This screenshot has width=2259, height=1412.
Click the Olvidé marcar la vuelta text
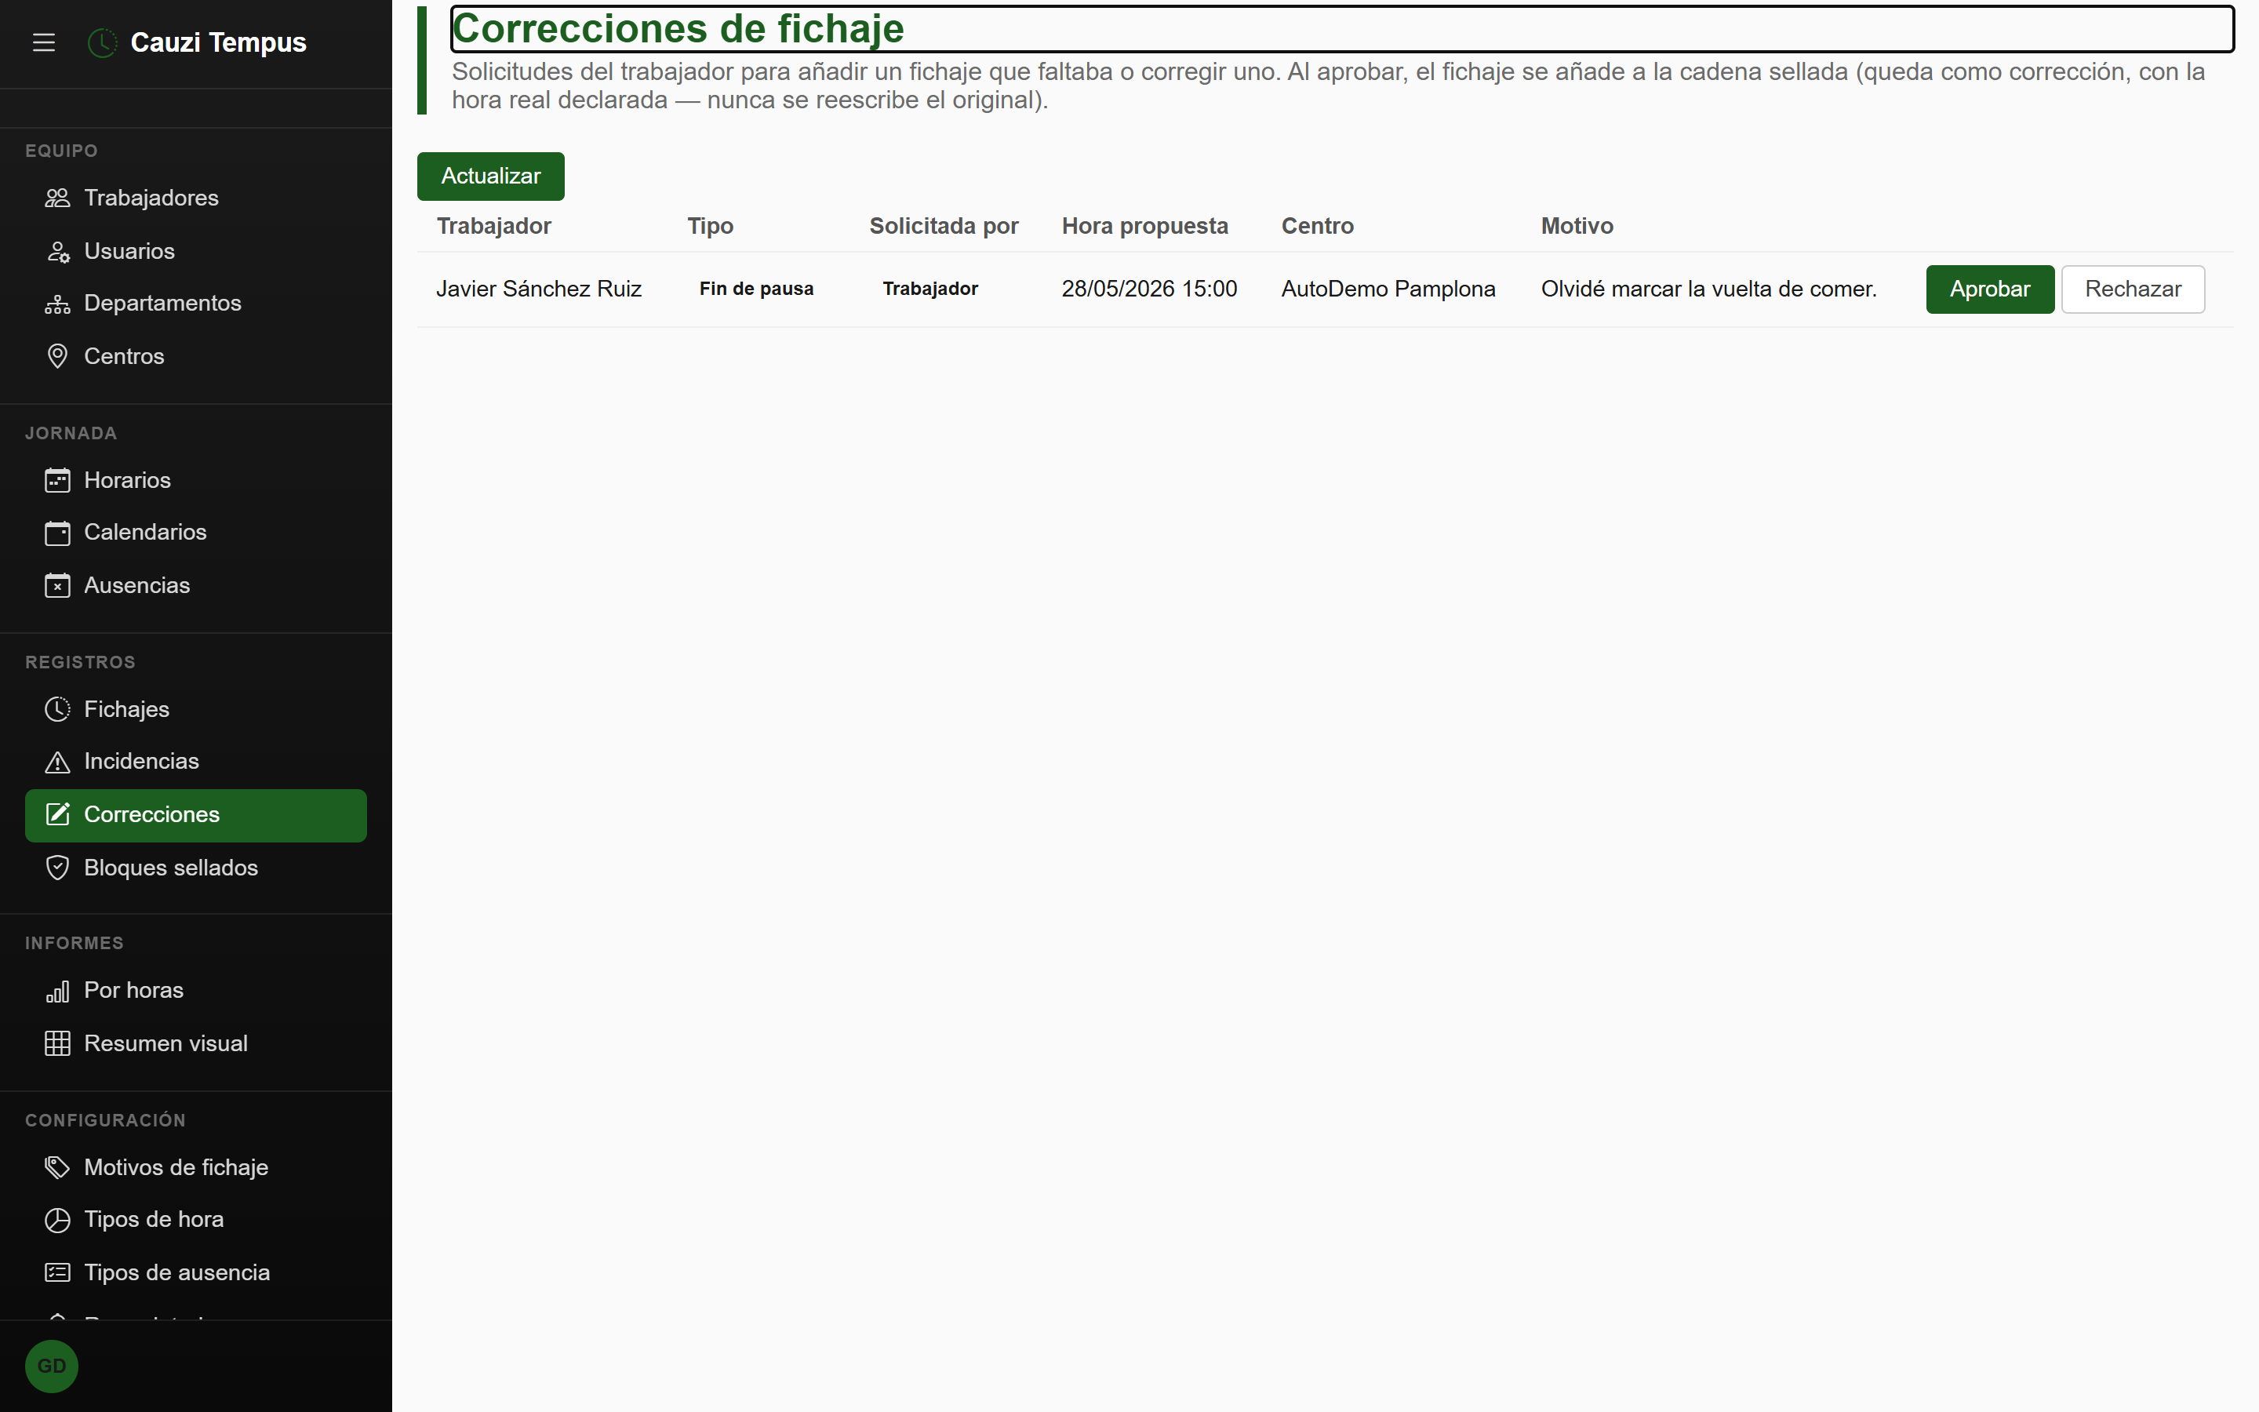(1708, 289)
